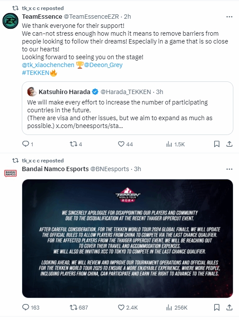The width and height of the screenshot is (239, 320).
Task: Bookmark the TeamEssence post
Action: coord(217,144)
